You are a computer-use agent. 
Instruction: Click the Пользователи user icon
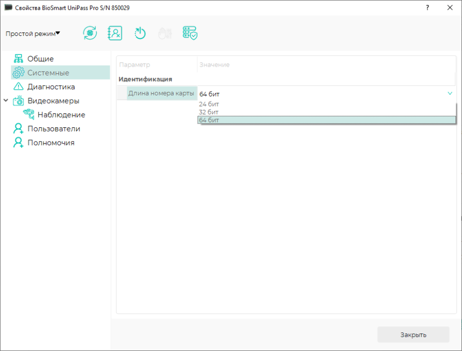18,128
